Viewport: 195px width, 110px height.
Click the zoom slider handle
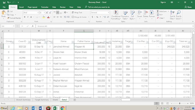tap(180, 103)
